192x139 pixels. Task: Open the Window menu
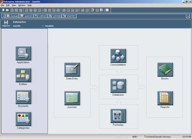click(22, 5)
